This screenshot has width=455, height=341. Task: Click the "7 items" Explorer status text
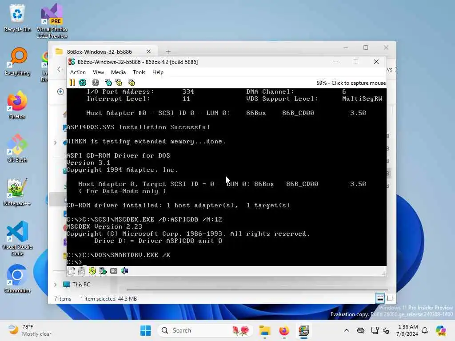[63, 299]
